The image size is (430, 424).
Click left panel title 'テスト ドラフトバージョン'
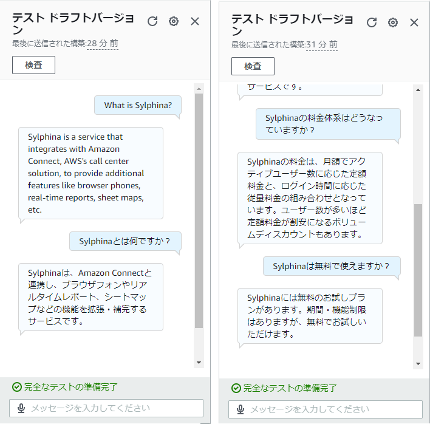(x=73, y=24)
